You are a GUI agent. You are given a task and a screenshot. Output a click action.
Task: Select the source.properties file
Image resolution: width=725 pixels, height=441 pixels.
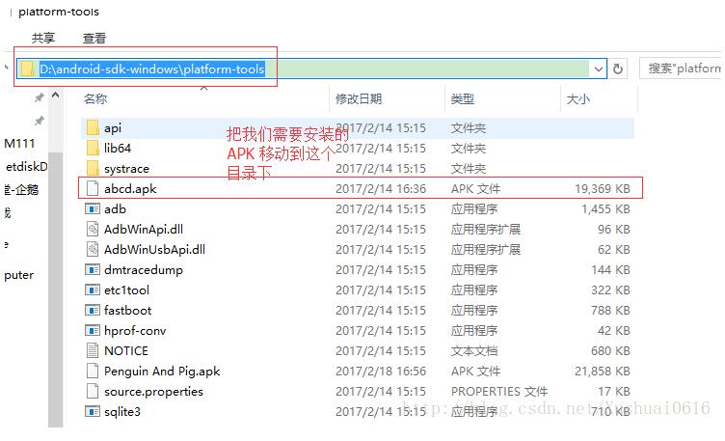(153, 391)
